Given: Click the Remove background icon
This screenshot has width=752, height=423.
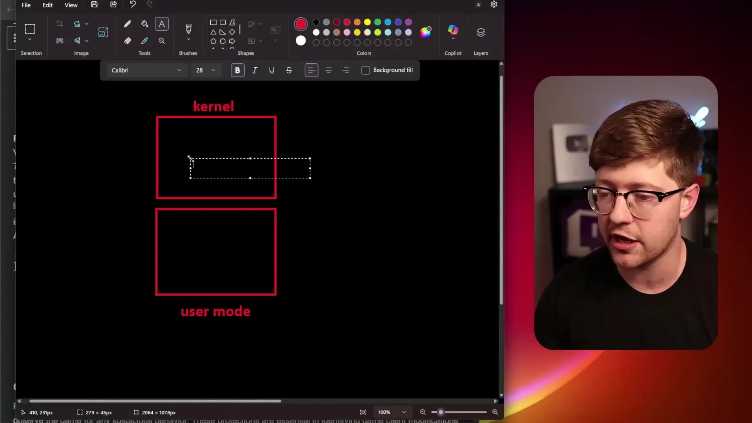Looking at the screenshot, I should tap(60, 41).
